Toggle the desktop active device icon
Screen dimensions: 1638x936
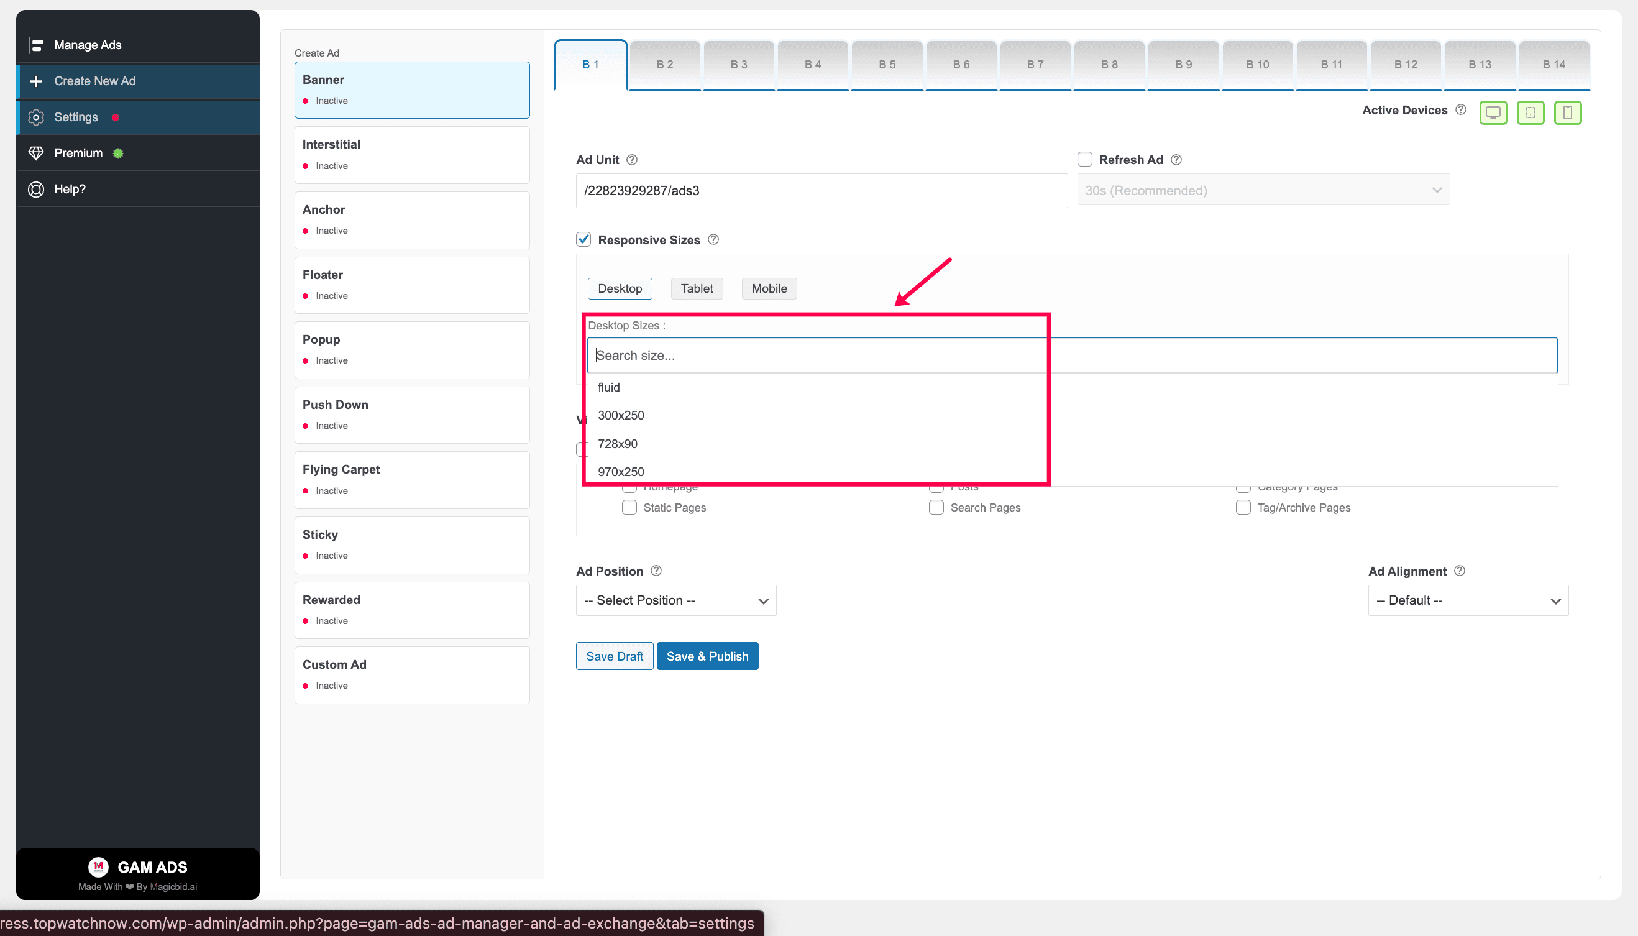[x=1493, y=112]
